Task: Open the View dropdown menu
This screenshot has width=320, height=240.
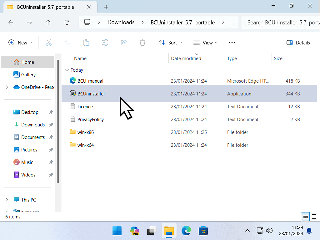Action: (x=205, y=43)
